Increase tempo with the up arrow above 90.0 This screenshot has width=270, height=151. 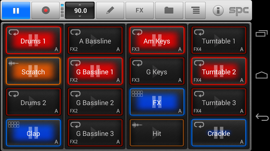(x=80, y=5)
